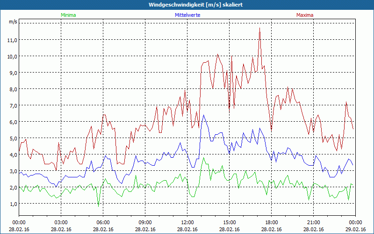The image size is (374, 234).
Task: Click the blue mean-value peak after 12:00
Action: tap(203, 115)
